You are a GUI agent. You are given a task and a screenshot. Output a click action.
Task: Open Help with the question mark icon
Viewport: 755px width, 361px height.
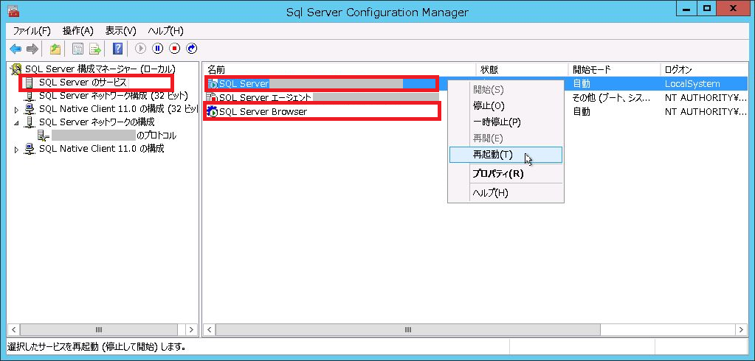(117, 49)
